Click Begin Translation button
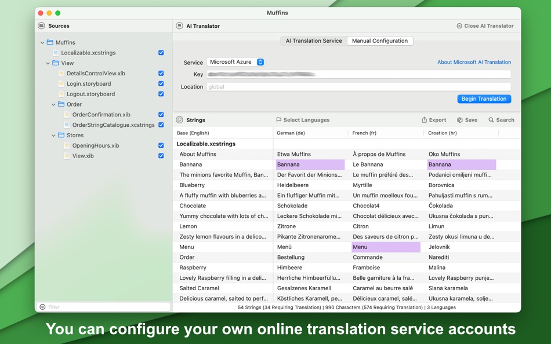 pos(484,99)
